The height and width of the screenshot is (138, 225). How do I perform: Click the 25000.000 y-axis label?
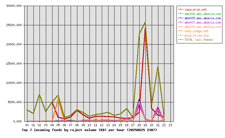[14, 25]
